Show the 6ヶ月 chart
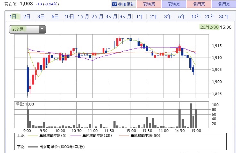 [x=125, y=17]
